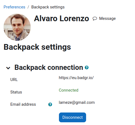The image size is (135, 125).
Task: Click the https://eu.badgr.io/ URL text
Action: coord(76,78)
